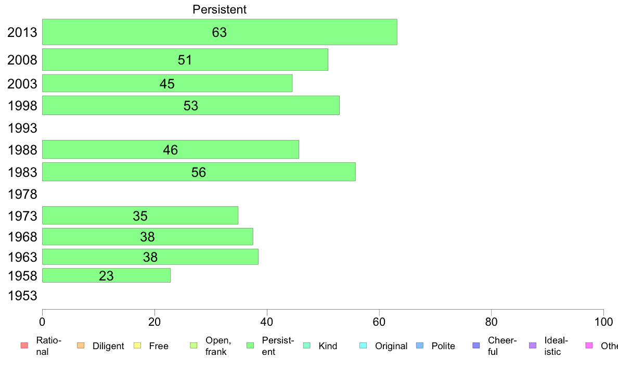The height and width of the screenshot is (383, 618).
Task: Click the purple Idealistic legend swatch
Action: pos(533,346)
